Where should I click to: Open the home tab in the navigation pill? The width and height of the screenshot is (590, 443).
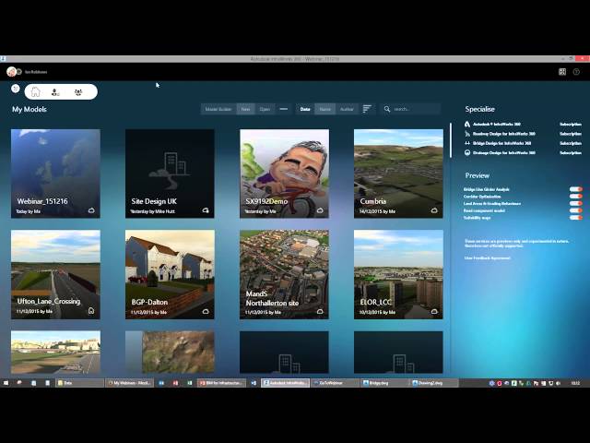pos(35,91)
